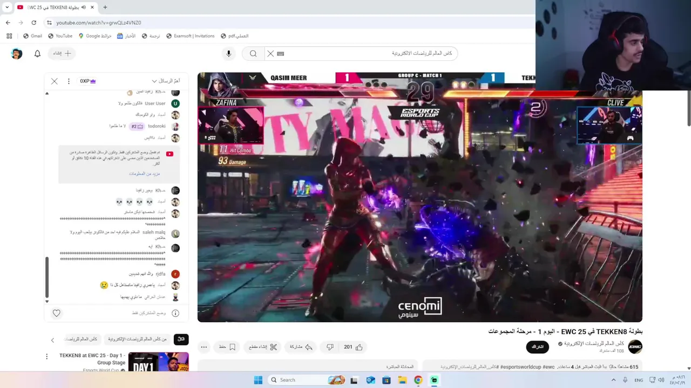Click the heart reaction in chat
This screenshot has height=388, width=691.
tap(57, 313)
